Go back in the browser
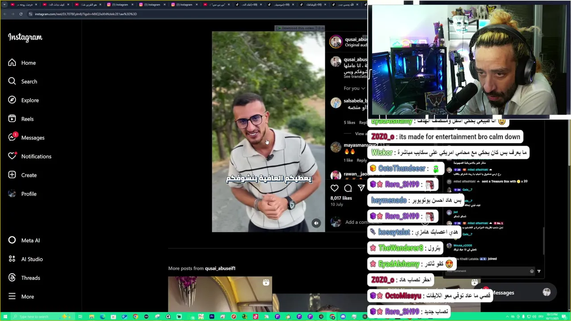Image resolution: width=571 pixels, height=321 pixels. click(x=5, y=14)
